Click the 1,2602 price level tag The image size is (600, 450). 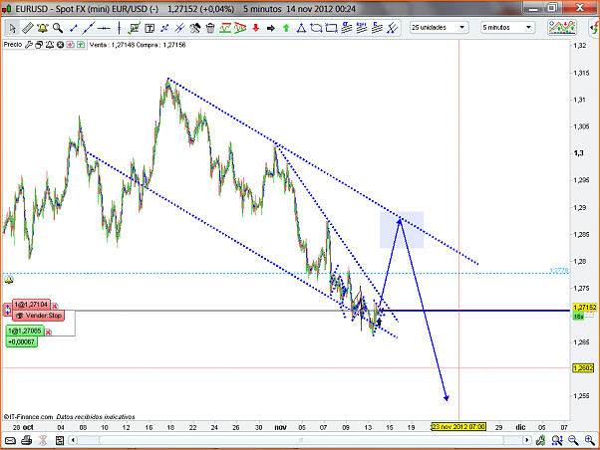click(583, 367)
